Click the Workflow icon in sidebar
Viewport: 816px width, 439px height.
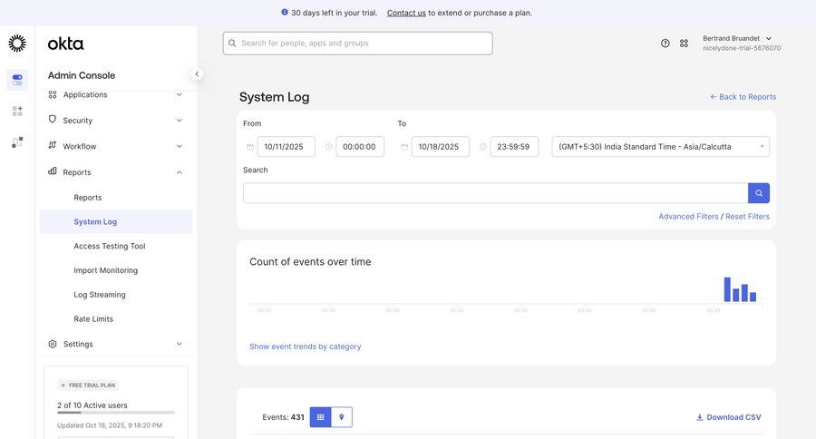click(x=52, y=145)
